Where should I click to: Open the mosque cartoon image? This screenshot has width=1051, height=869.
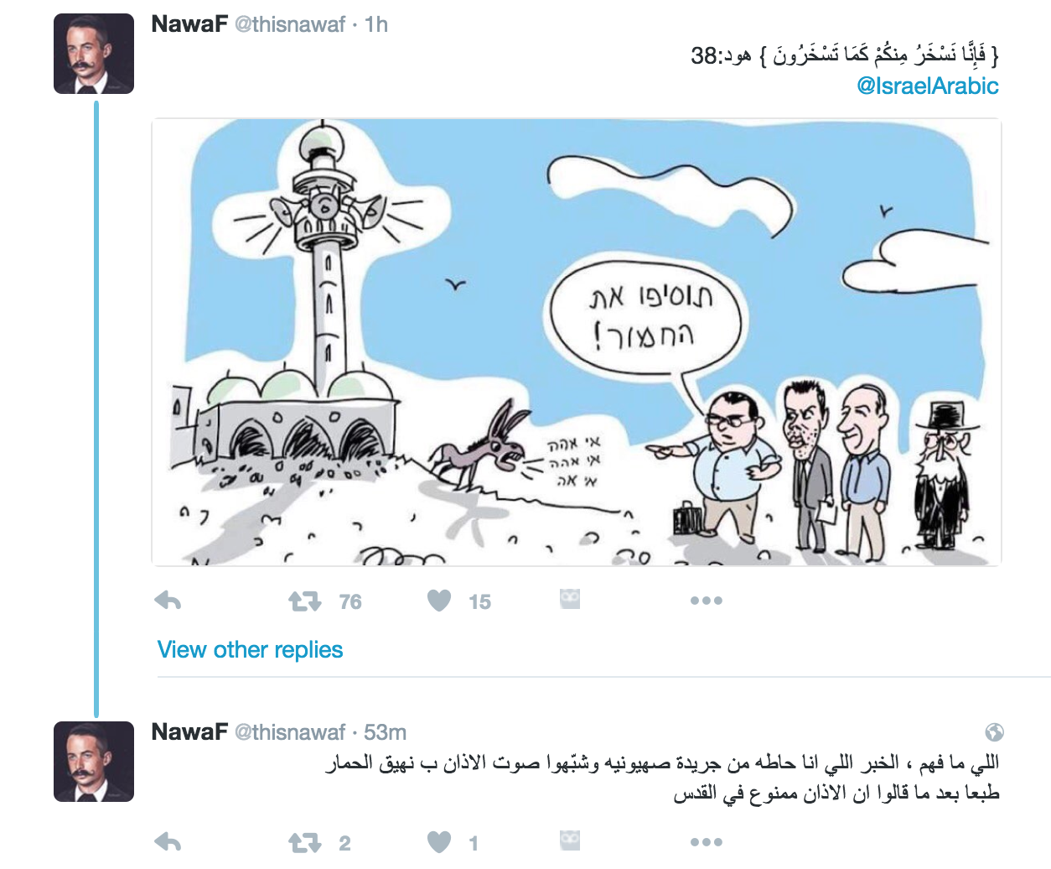pyautogui.click(x=577, y=342)
